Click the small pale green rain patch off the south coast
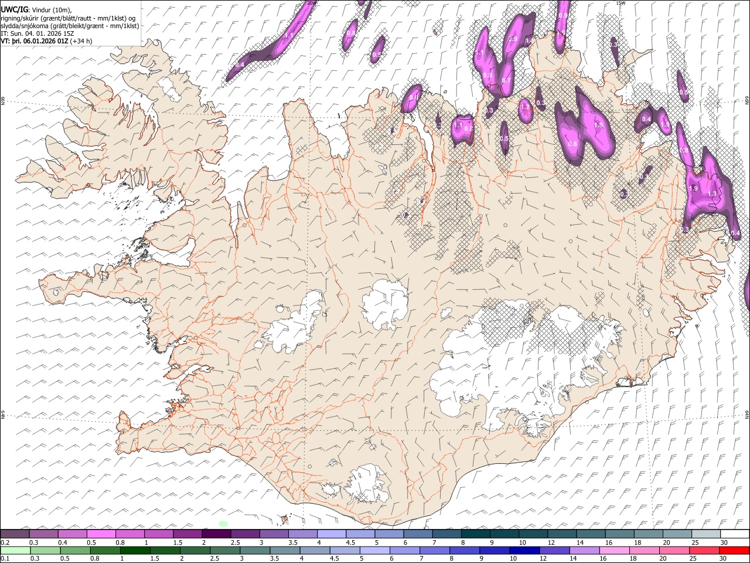The height and width of the screenshot is (563, 750). coord(223,523)
